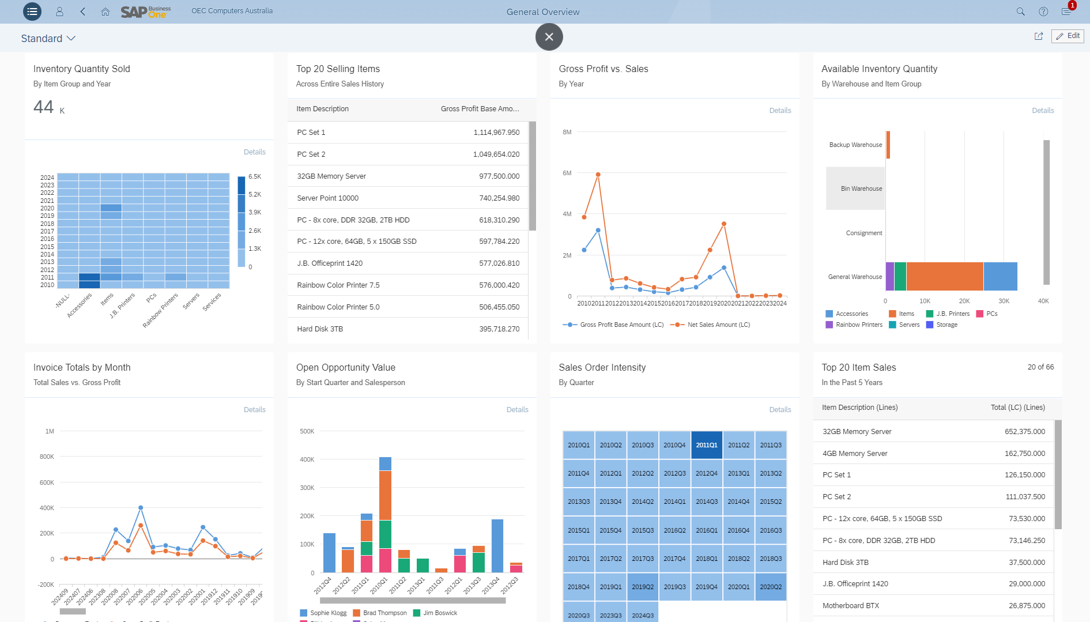The height and width of the screenshot is (622, 1090).
Task: Click the Edit button
Action: click(1068, 36)
